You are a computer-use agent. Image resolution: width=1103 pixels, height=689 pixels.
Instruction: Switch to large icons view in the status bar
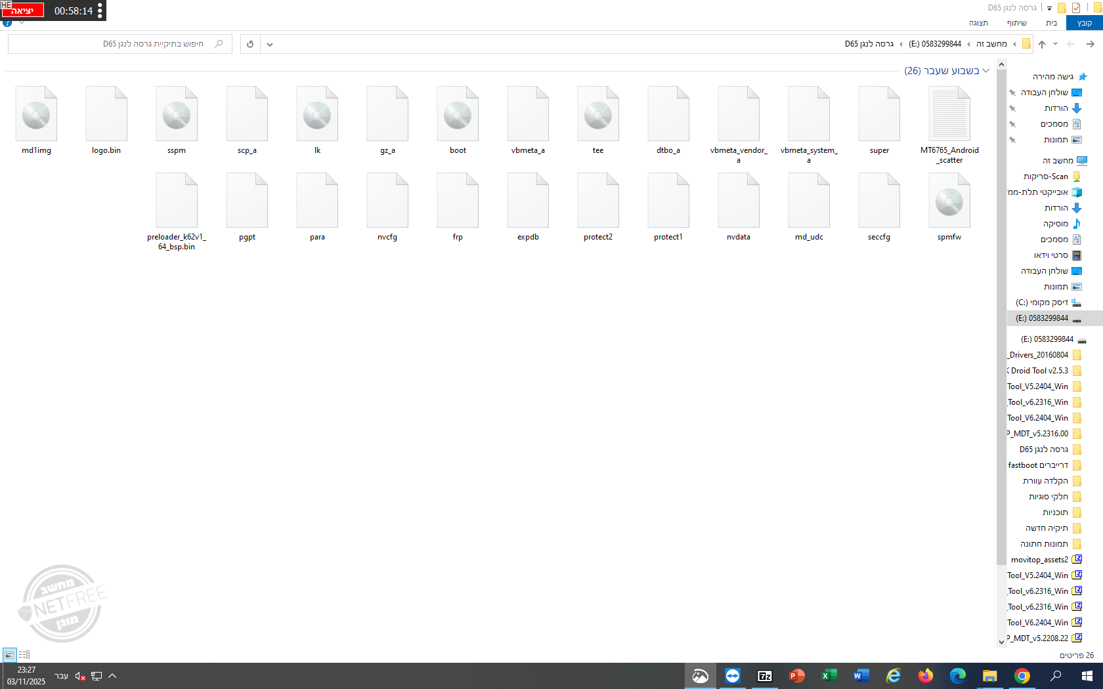9,654
